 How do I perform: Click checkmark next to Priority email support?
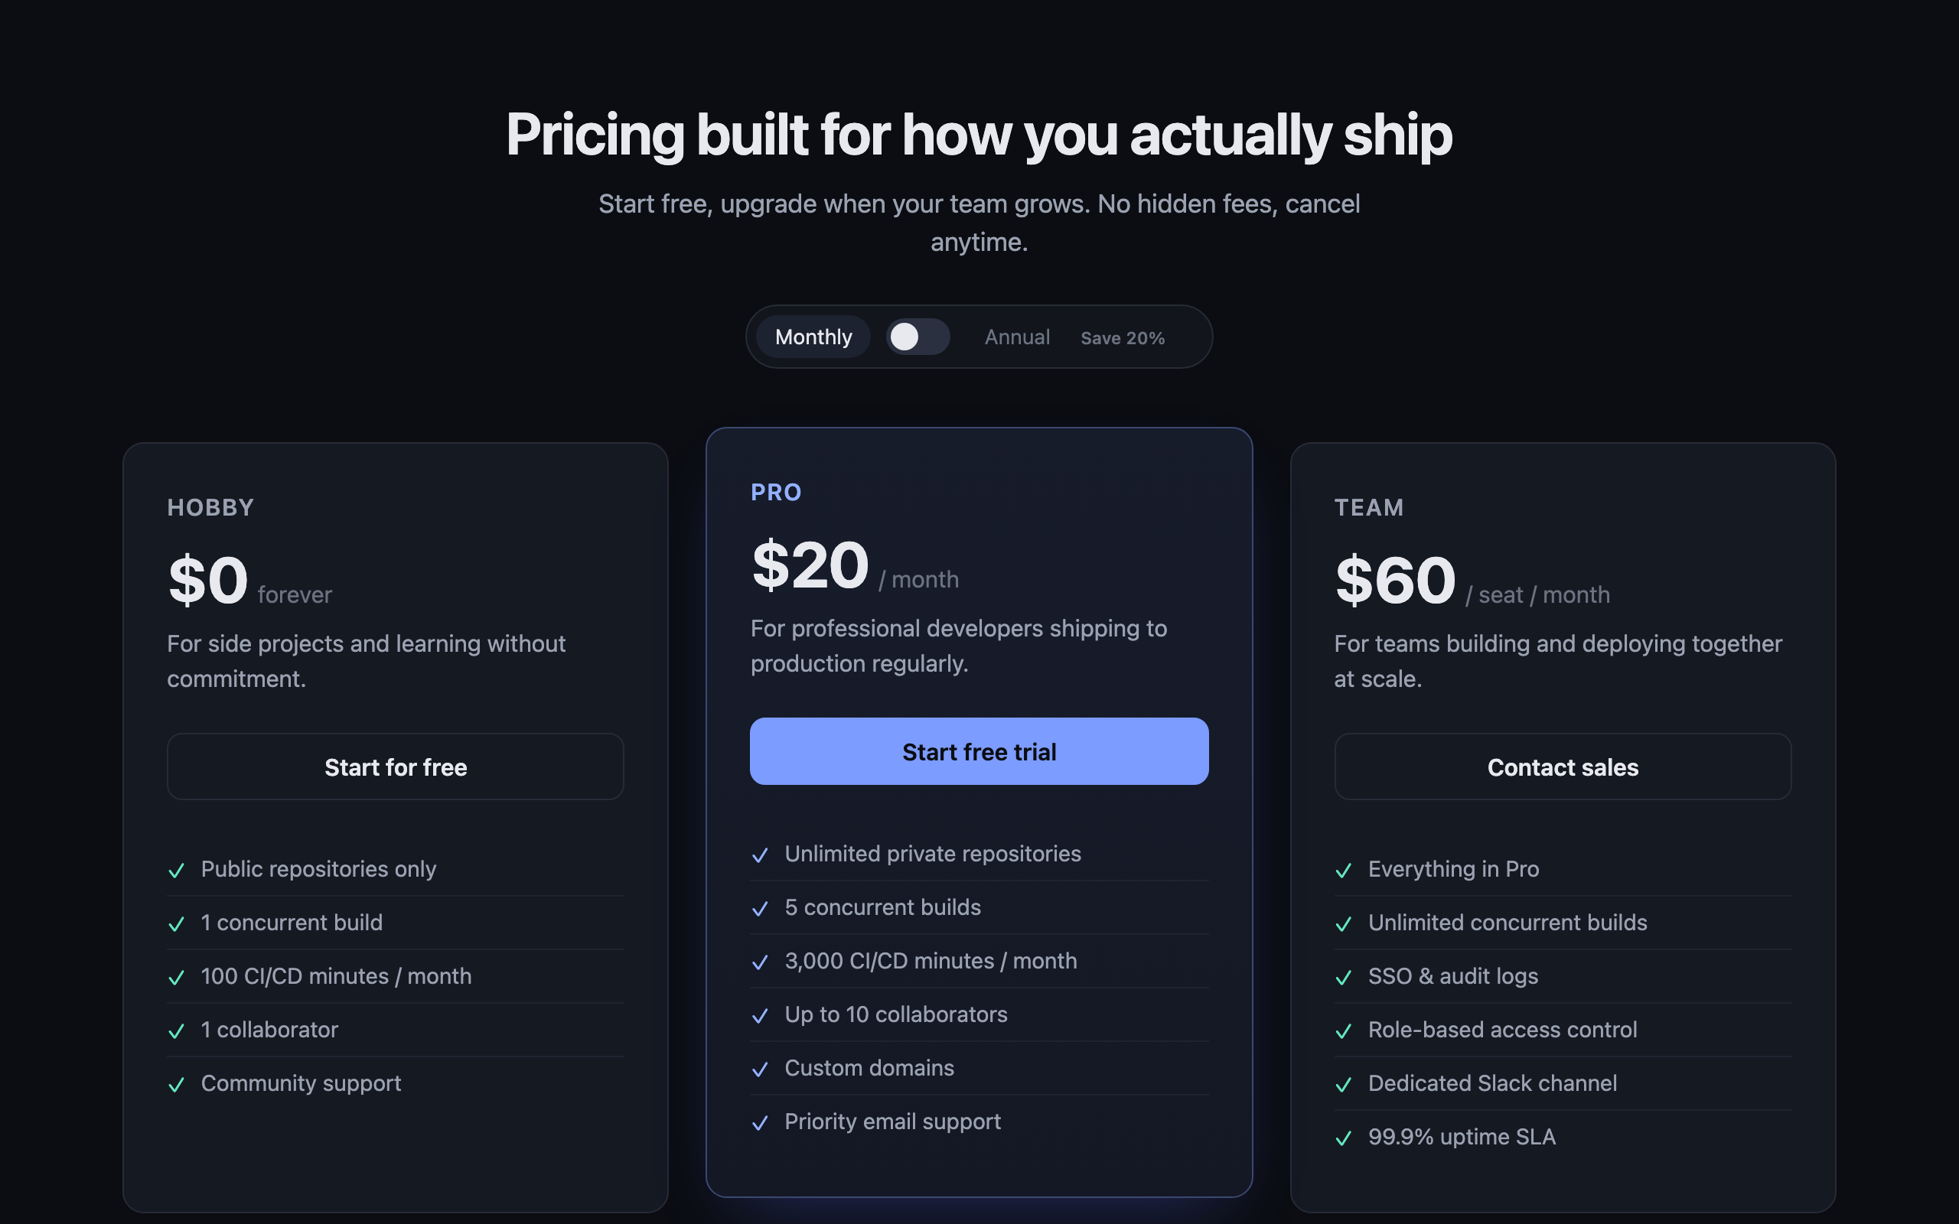point(760,1123)
